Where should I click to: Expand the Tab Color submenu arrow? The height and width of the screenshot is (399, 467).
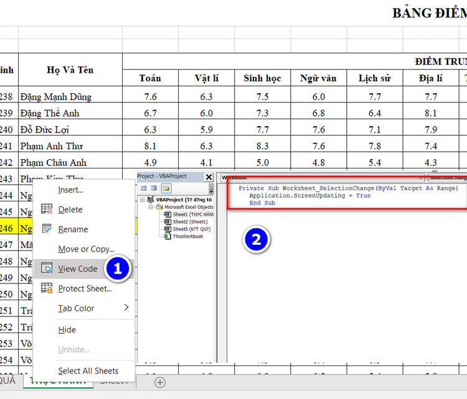tap(126, 308)
